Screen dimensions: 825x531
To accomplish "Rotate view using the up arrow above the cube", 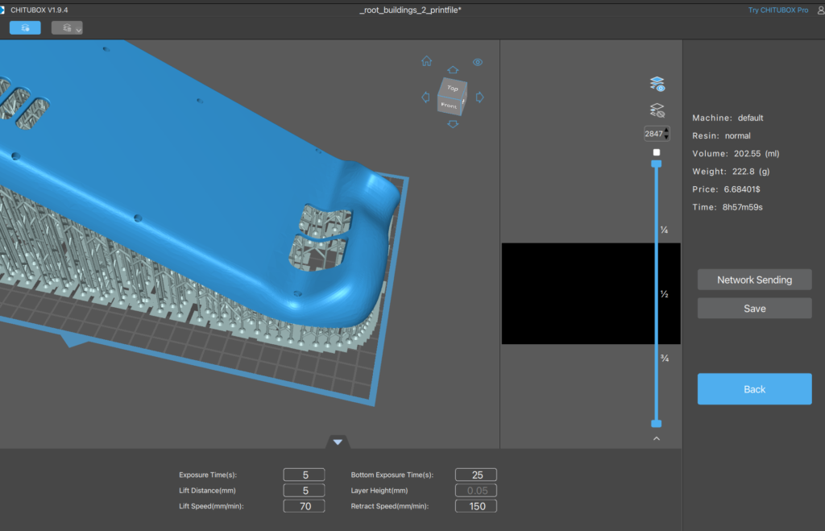I will (453, 70).
